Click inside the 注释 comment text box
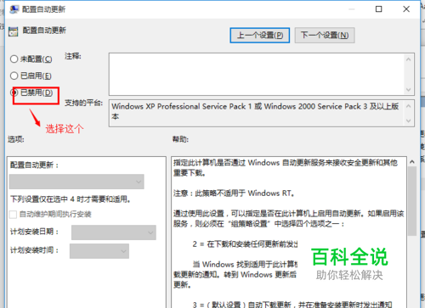 (256, 74)
